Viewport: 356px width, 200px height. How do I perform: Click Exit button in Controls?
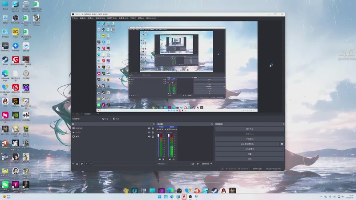[x=250, y=159]
